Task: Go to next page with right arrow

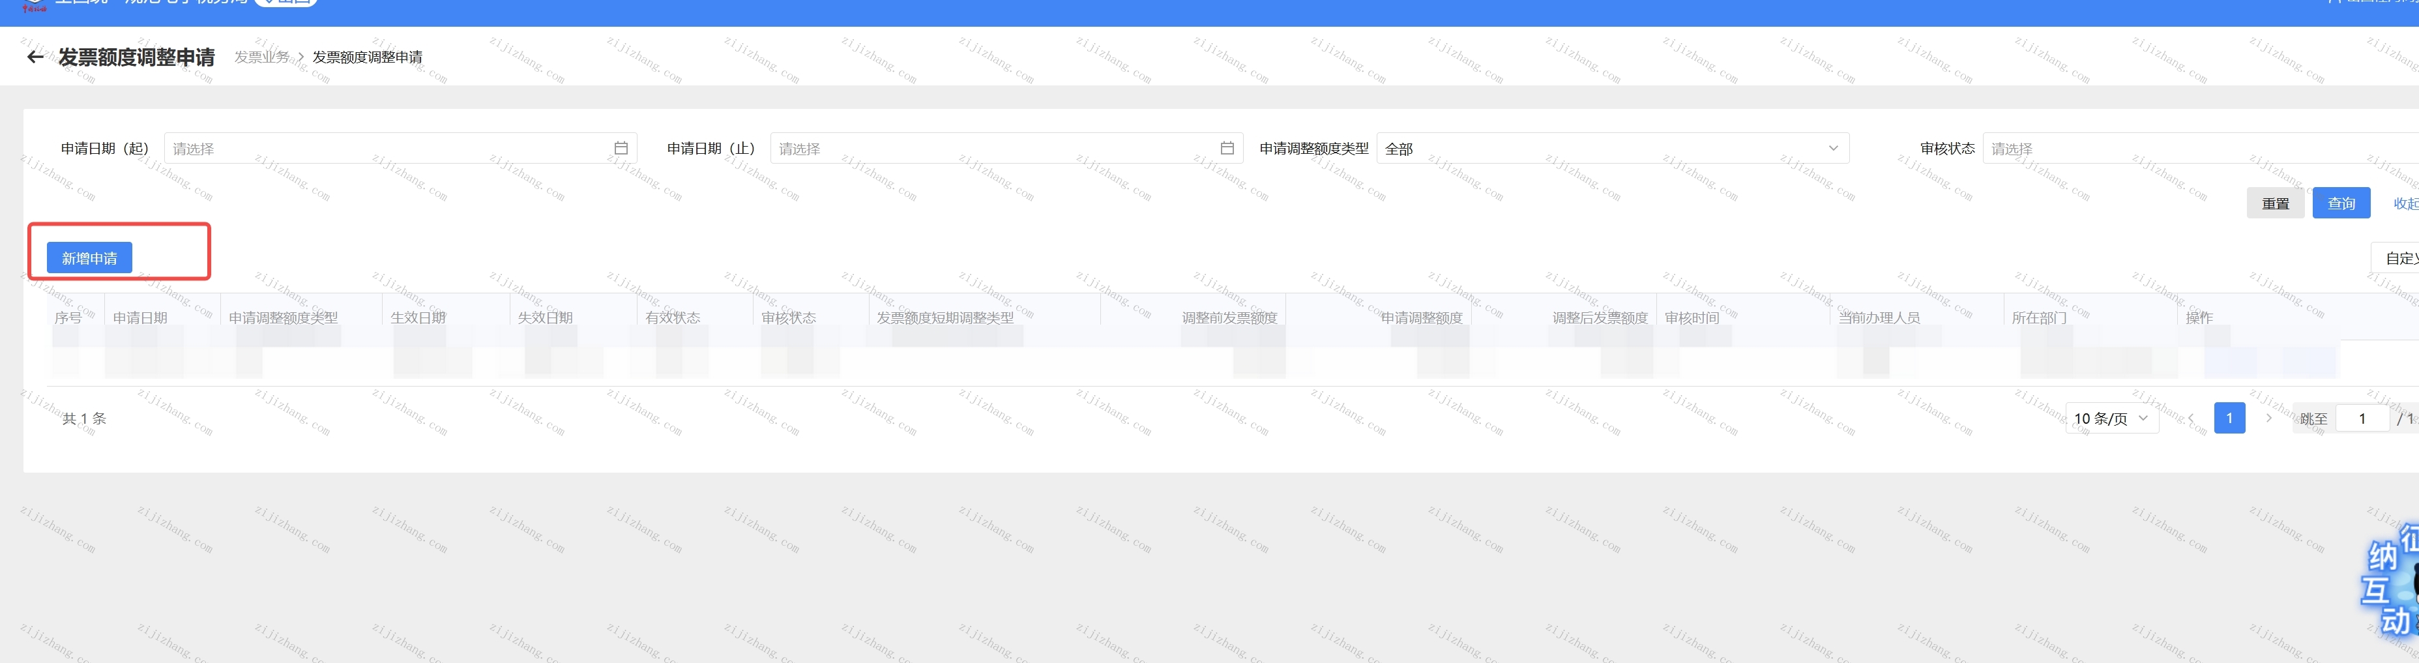Action: point(2269,419)
